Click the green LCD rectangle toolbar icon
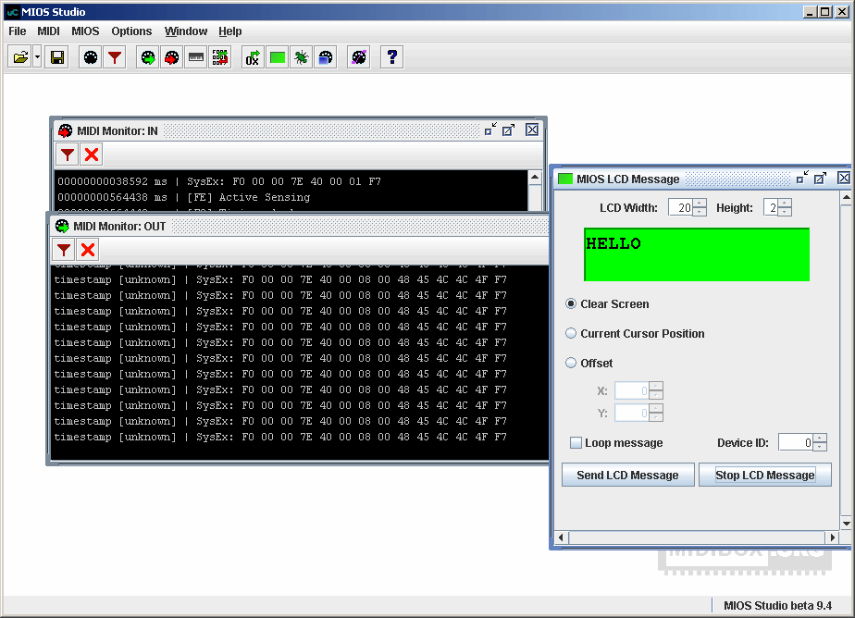This screenshot has height=618, width=855. pos(277,57)
